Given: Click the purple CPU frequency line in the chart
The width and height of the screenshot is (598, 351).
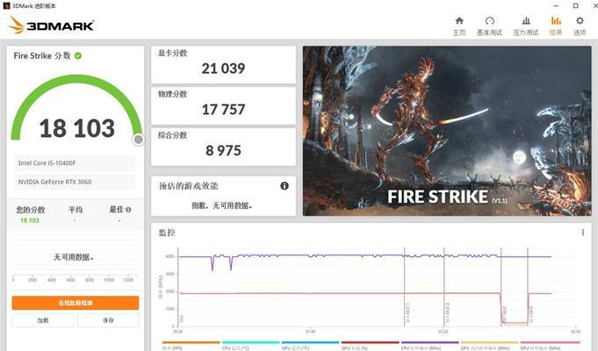Looking at the screenshot, I should 343,255.
